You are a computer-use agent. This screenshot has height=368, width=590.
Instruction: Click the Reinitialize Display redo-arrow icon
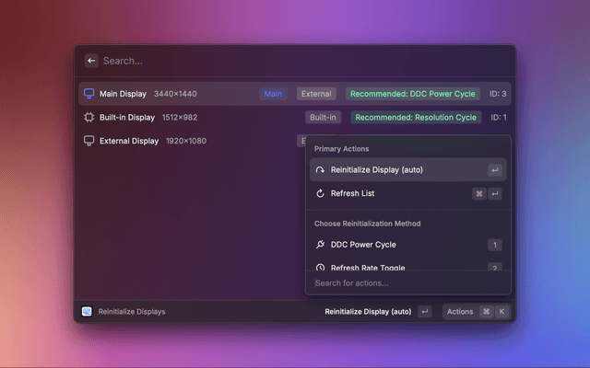(321, 170)
